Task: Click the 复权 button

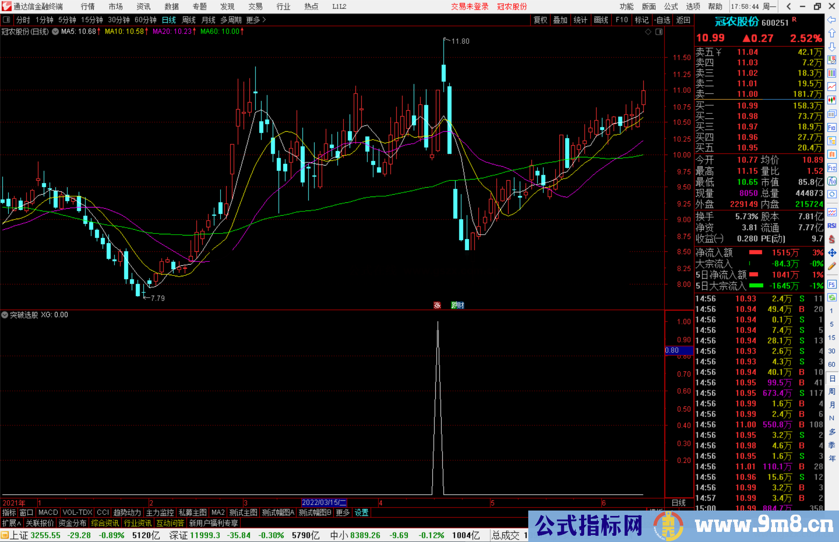Action: [540, 20]
